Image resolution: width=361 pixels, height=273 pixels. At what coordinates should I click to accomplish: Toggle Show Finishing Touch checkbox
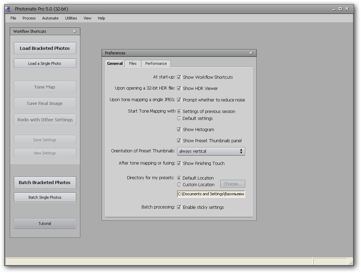[x=179, y=164]
